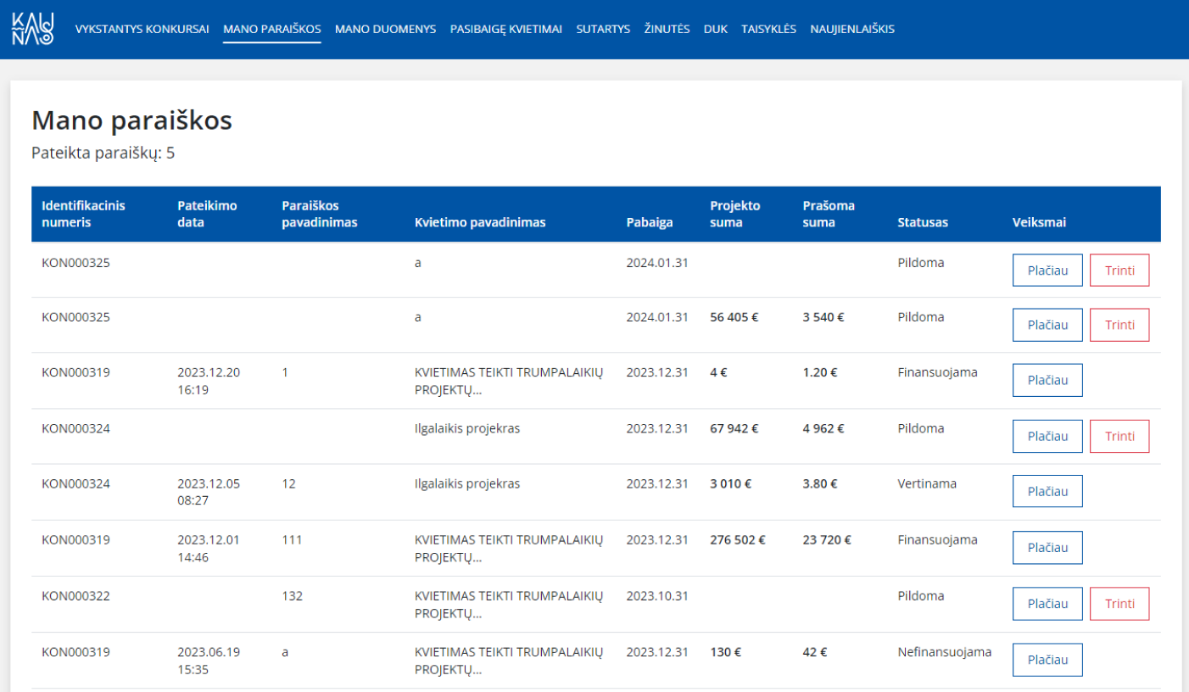Open Taisyklės from top navigation
The height and width of the screenshot is (692, 1189).
click(x=768, y=29)
